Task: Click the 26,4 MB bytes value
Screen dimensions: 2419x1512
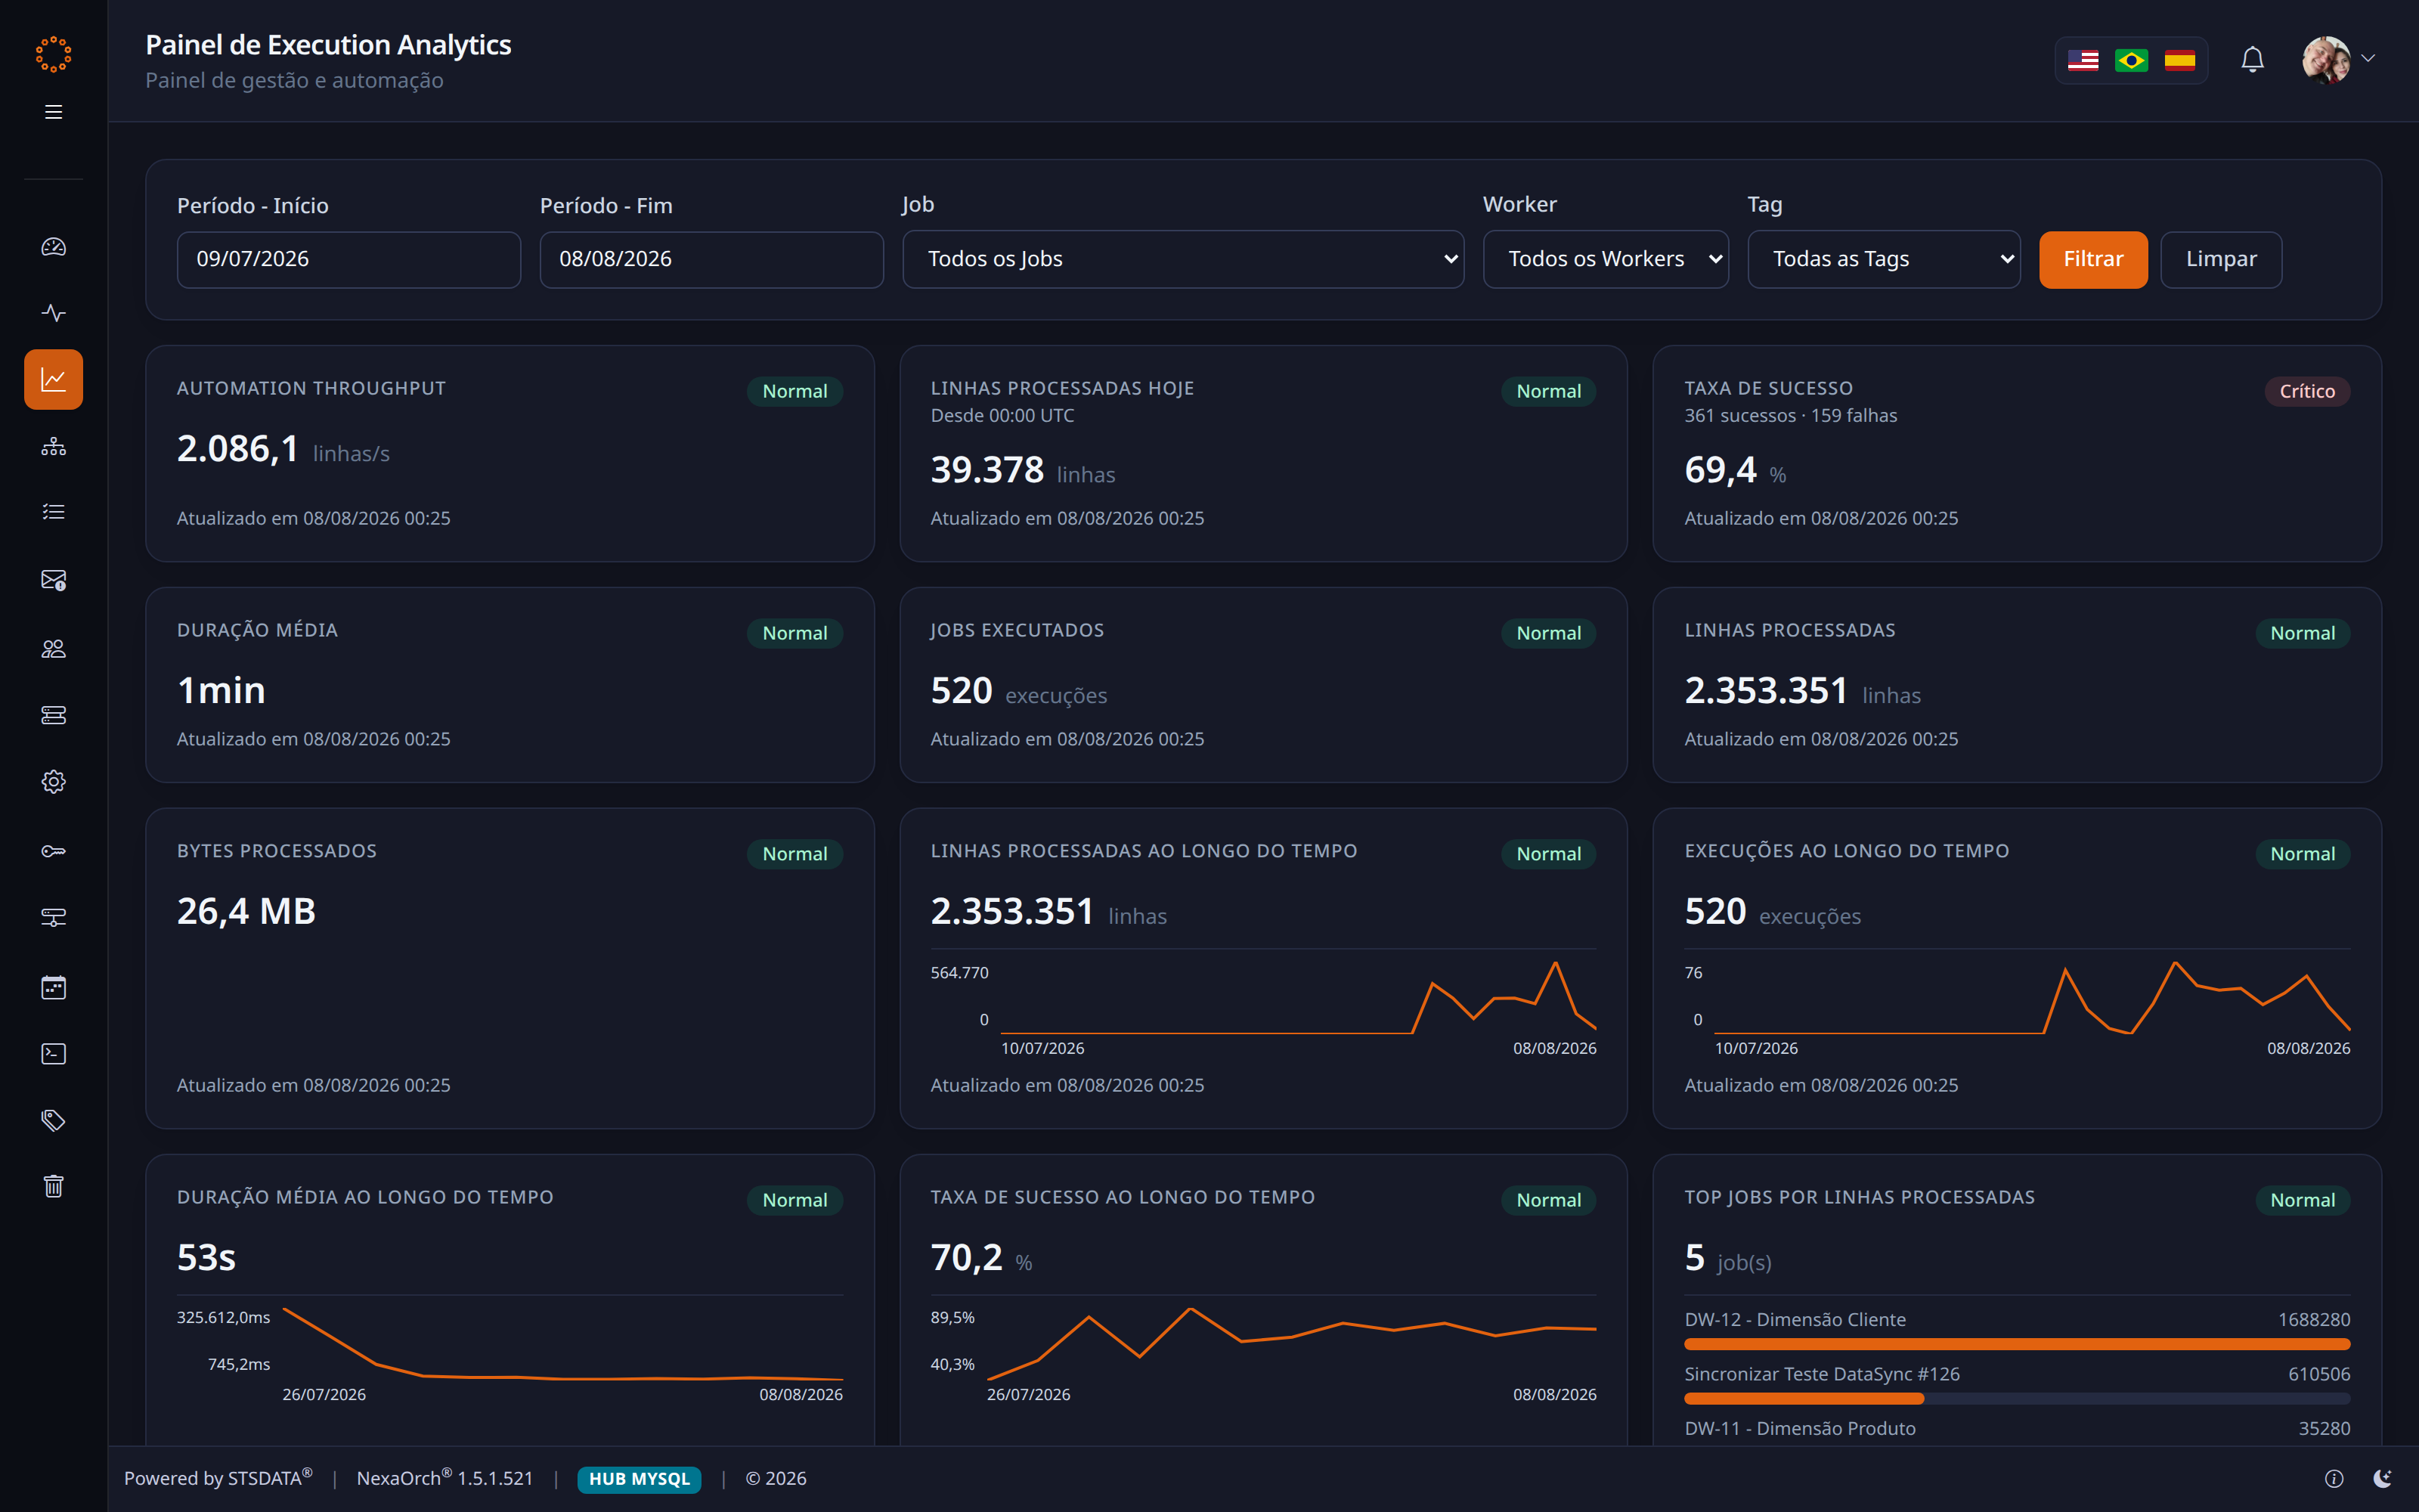Action: point(247,912)
